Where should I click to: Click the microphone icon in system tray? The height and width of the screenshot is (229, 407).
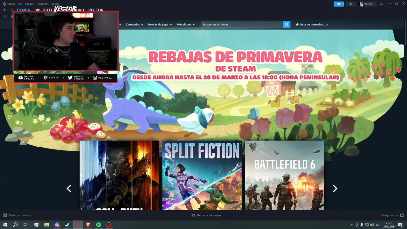click(x=362, y=225)
